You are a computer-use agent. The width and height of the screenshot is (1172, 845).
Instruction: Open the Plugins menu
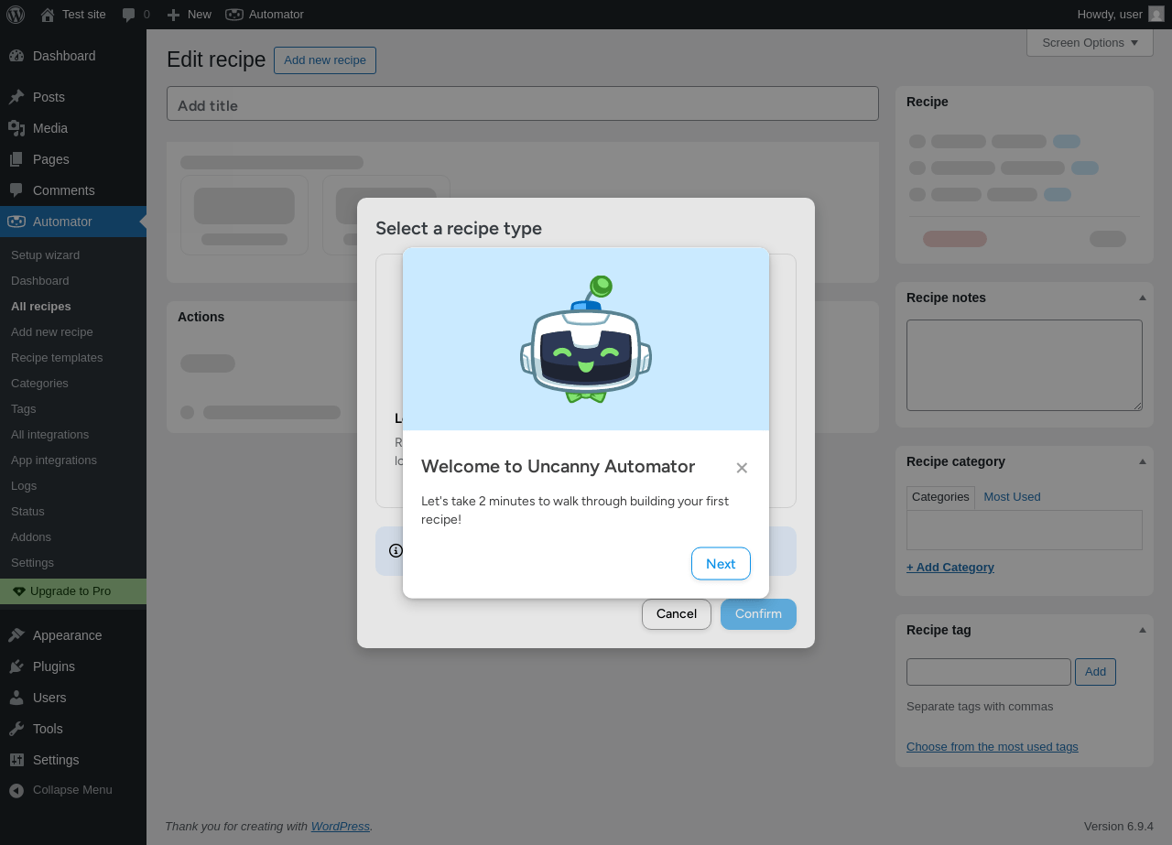(73, 666)
